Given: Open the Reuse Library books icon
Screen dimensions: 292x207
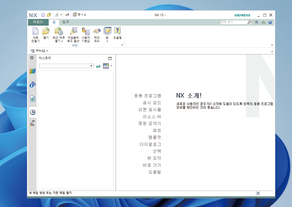Looking at the screenshot, I should [32, 71].
